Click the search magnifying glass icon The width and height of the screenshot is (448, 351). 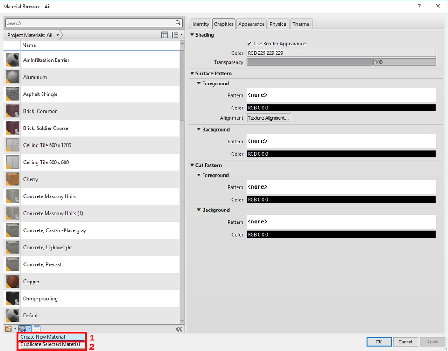178,23
